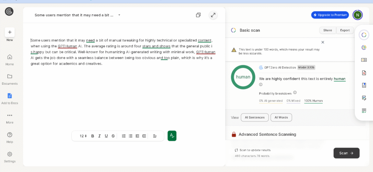Click the Bold formatting icon
The width and height of the screenshot is (373, 172).
pyautogui.click(x=93, y=136)
